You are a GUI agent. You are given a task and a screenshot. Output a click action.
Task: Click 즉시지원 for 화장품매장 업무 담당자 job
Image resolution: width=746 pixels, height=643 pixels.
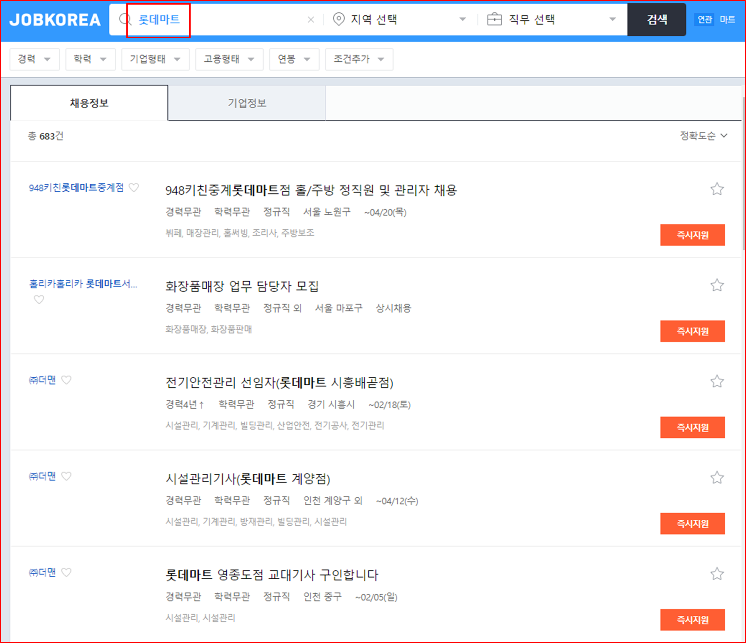(x=692, y=331)
